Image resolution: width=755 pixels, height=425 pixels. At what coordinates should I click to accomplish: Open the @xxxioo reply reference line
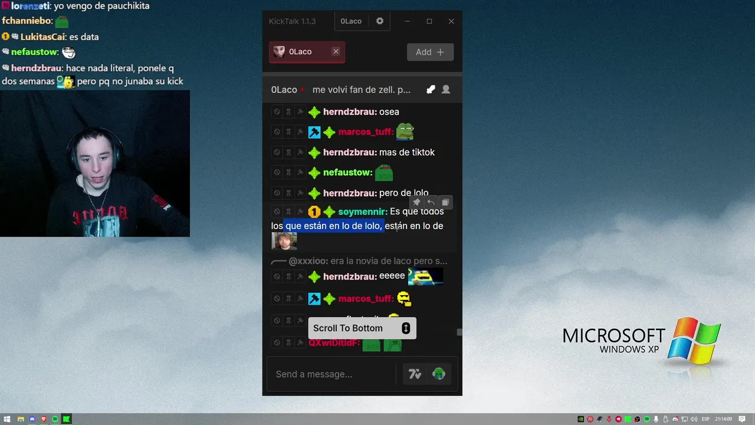[359, 261]
